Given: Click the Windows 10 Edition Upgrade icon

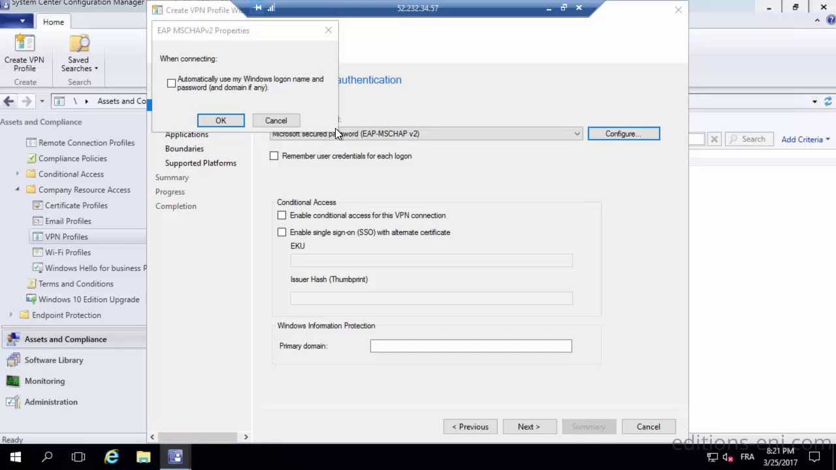Looking at the screenshot, I should click(x=31, y=300).
